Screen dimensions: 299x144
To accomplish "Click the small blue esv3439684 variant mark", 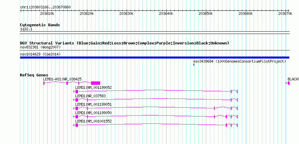I will click(x=194, y=65).
